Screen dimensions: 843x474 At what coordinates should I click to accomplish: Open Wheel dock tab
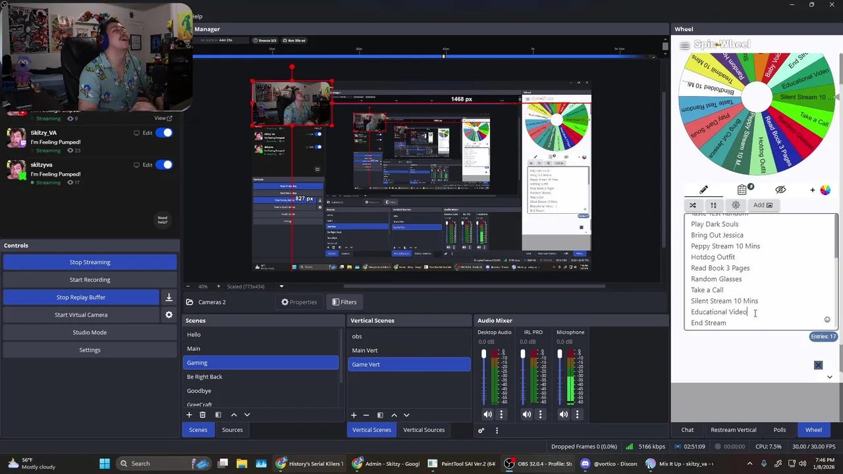813,430
